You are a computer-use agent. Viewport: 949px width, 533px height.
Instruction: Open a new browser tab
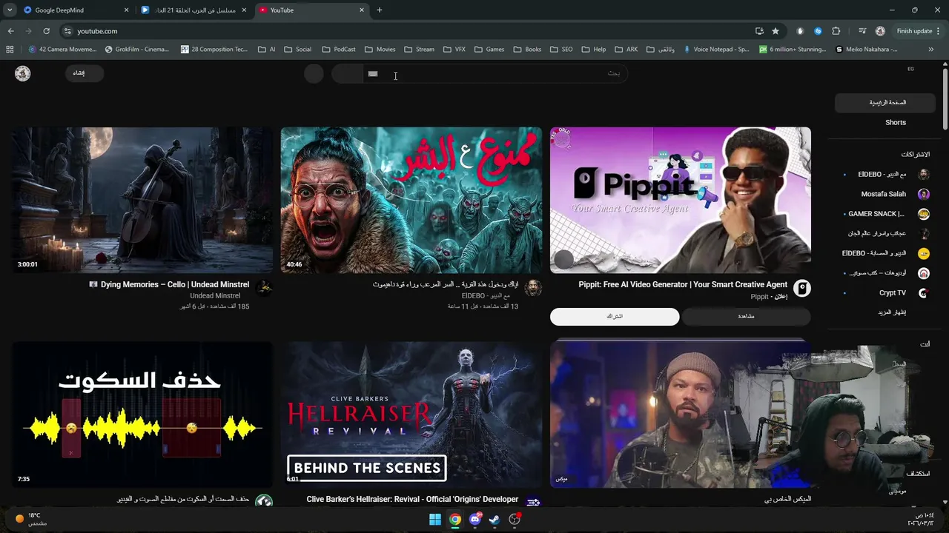380,10
